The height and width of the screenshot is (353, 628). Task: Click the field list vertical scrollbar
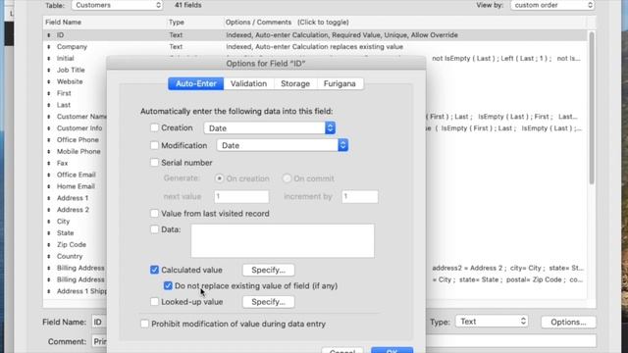(592, 108)
